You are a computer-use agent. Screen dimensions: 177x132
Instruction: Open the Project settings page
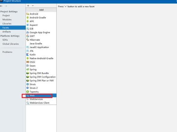(x=6, y=16)
